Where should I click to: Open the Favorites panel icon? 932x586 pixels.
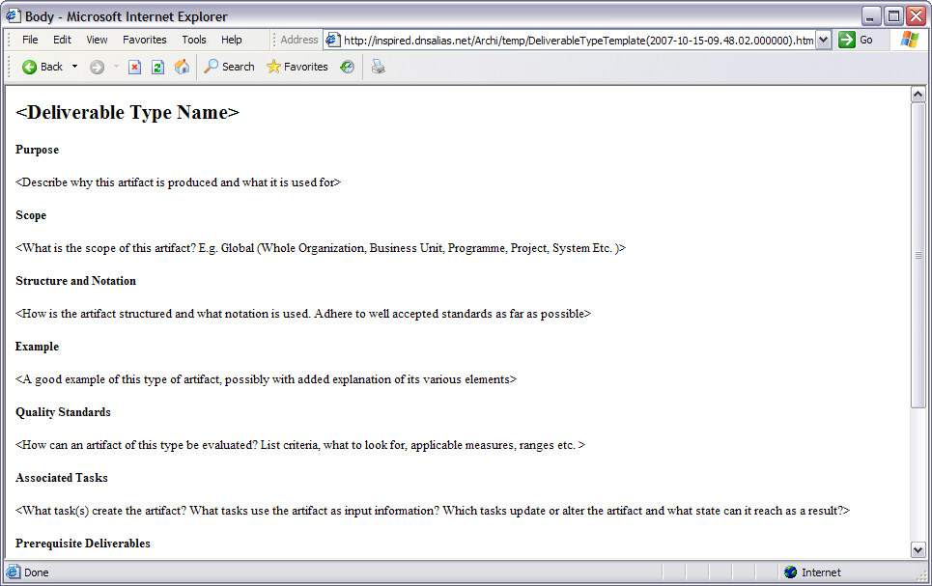275,67
